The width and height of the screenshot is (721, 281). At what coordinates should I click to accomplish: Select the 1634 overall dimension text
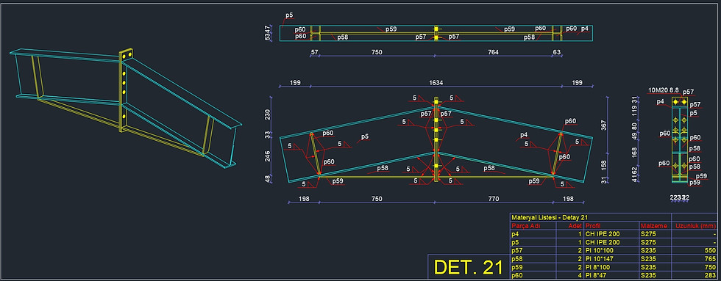[x=436, y=83]
